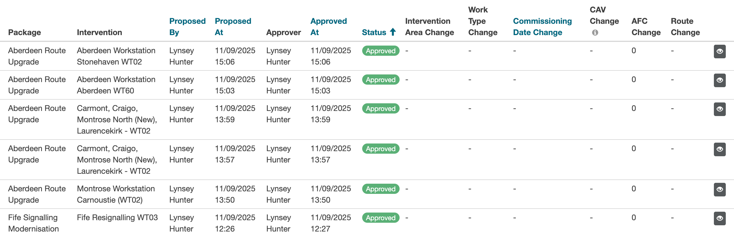The width and height of the screenshot is (734, 240).
Task: View Montrose Workstation Carnoustie (WT02) details
Action: (x=720, y=190)
